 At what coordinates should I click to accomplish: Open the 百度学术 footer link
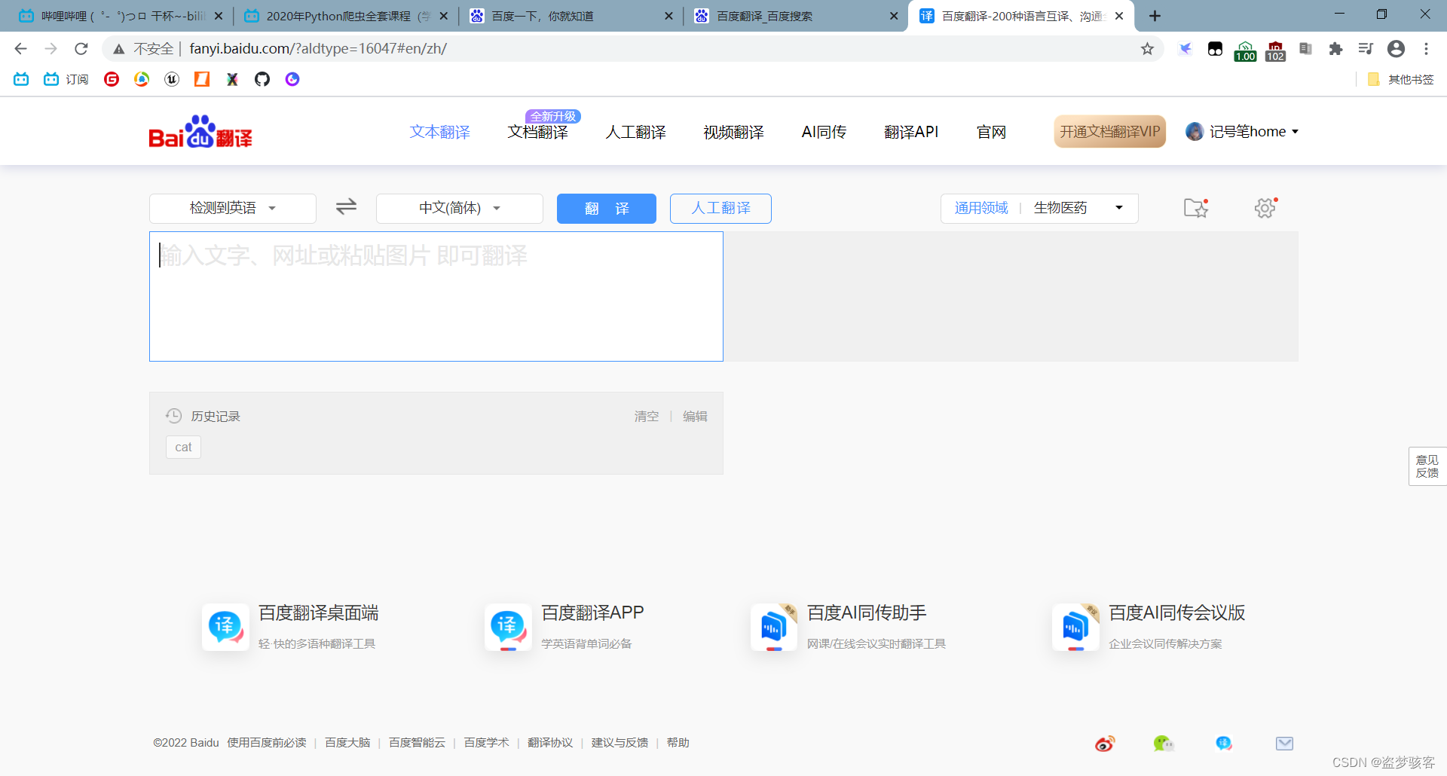486,743
